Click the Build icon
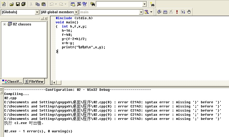Image resolution: width=229 pixels, height=137 pixels. pyautogui.click(x=165, y=12)
